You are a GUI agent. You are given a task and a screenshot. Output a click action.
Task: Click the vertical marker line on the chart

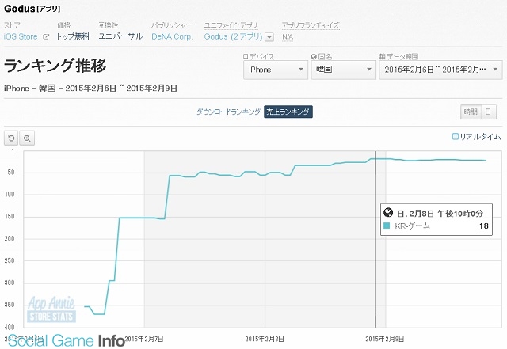[375, 239]
